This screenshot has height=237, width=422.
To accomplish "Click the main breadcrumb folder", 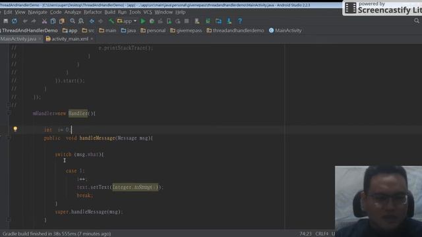I will [x=107, y=30].
